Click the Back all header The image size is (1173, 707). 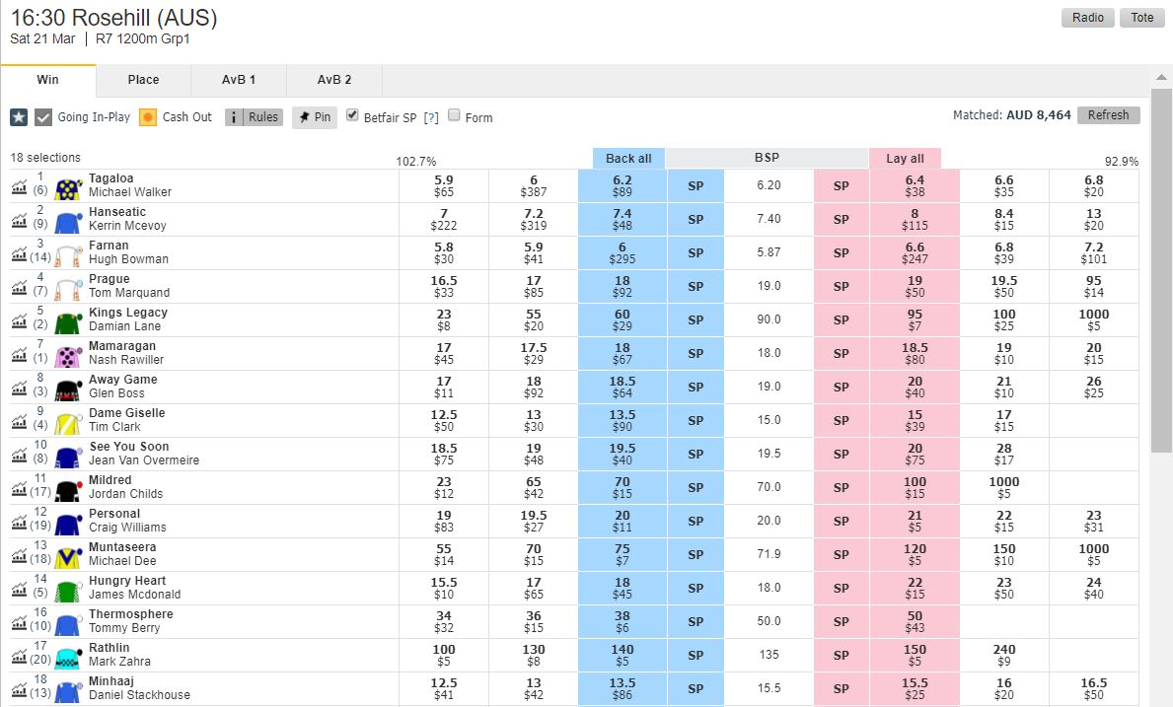[628, 159]
